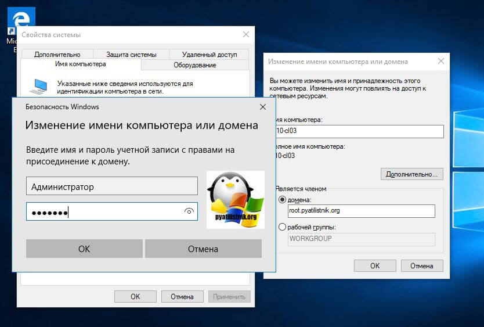This screenshot has height=327, width=484.
Task: Select the рабочей группы radio button
Action: (283, 227)
